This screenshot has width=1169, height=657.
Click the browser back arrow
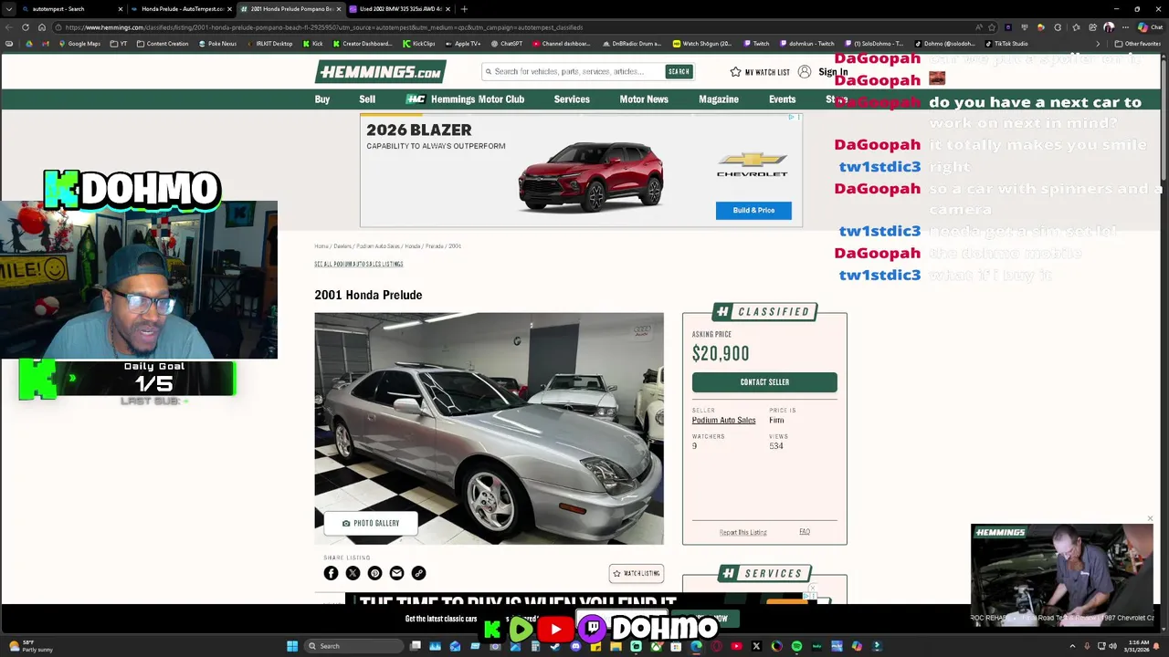pos(9,27)
